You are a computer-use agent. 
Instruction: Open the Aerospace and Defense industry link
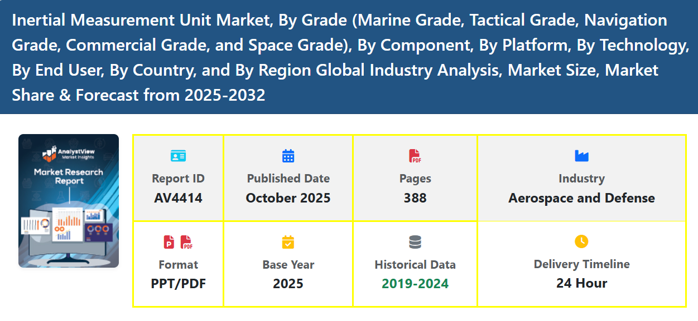581,198
